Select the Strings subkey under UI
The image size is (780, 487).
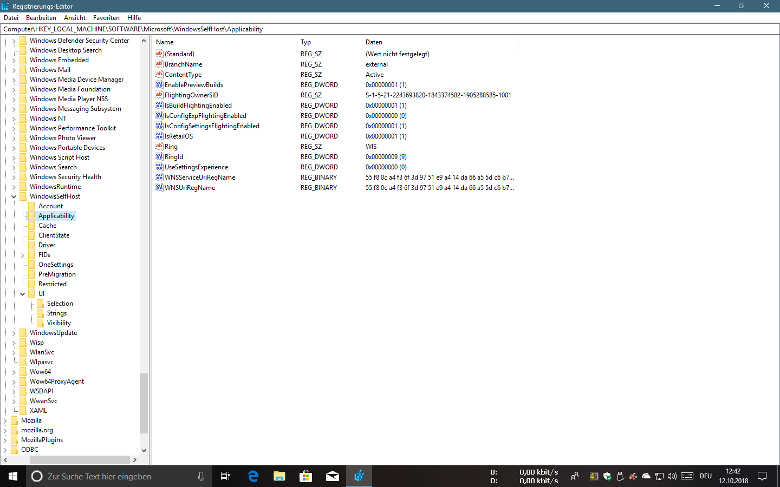[57, 313]
